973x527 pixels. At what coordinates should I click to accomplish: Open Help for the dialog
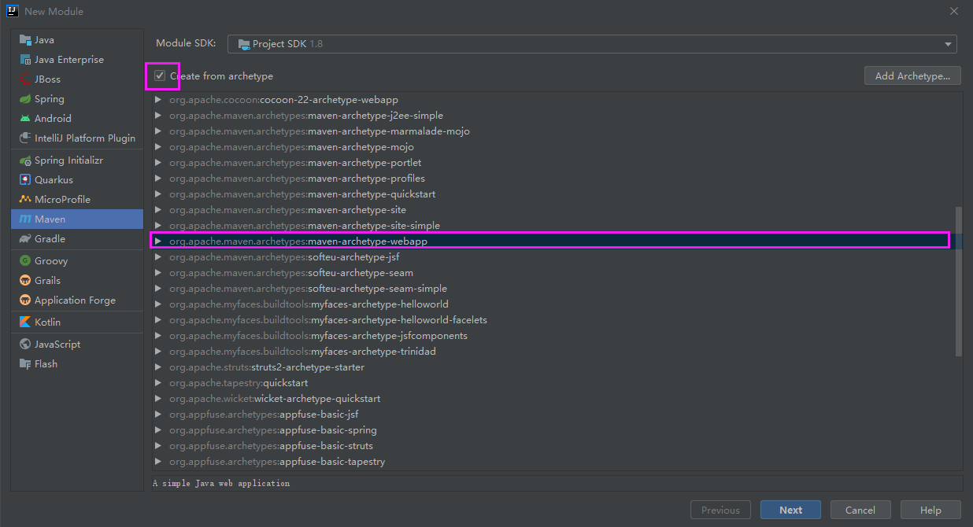point(930,510)
